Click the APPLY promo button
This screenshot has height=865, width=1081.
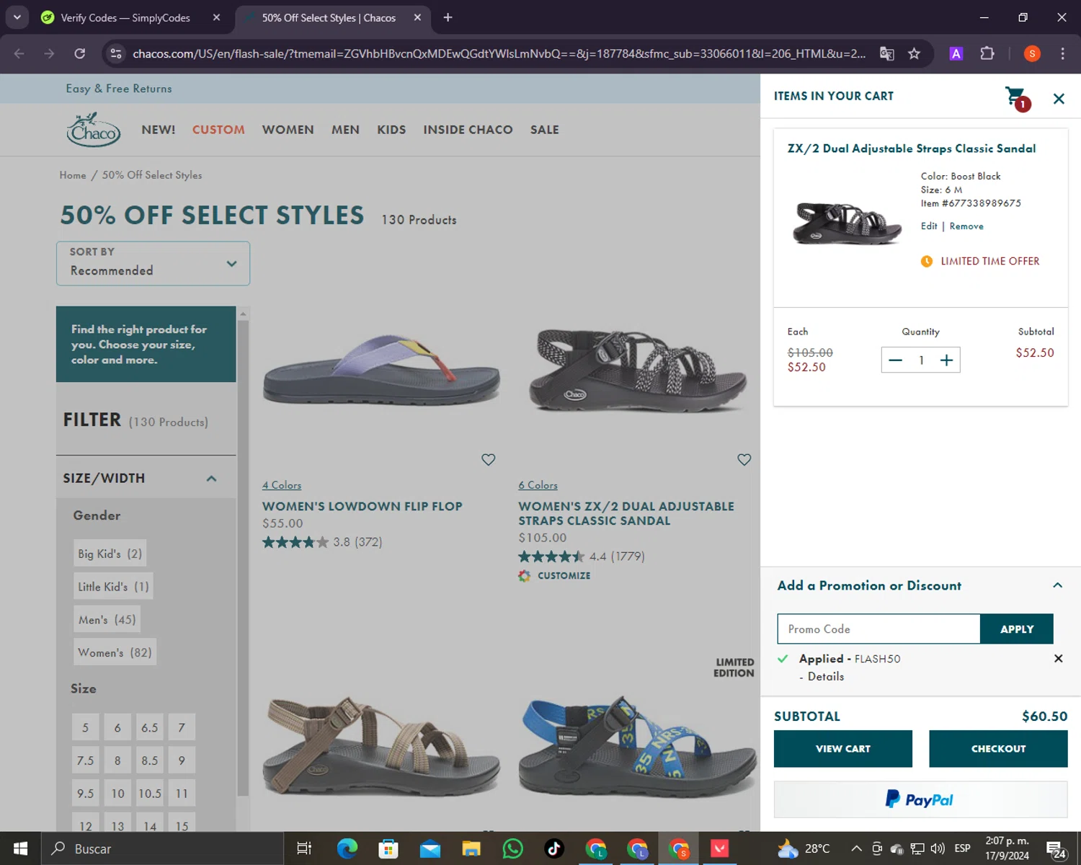pos(1017,629)
